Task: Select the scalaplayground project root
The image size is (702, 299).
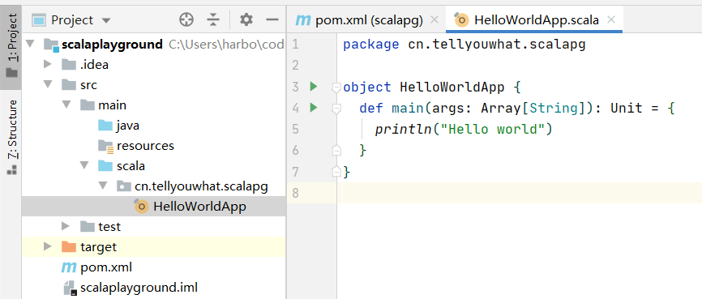Action: pos(112,45)
